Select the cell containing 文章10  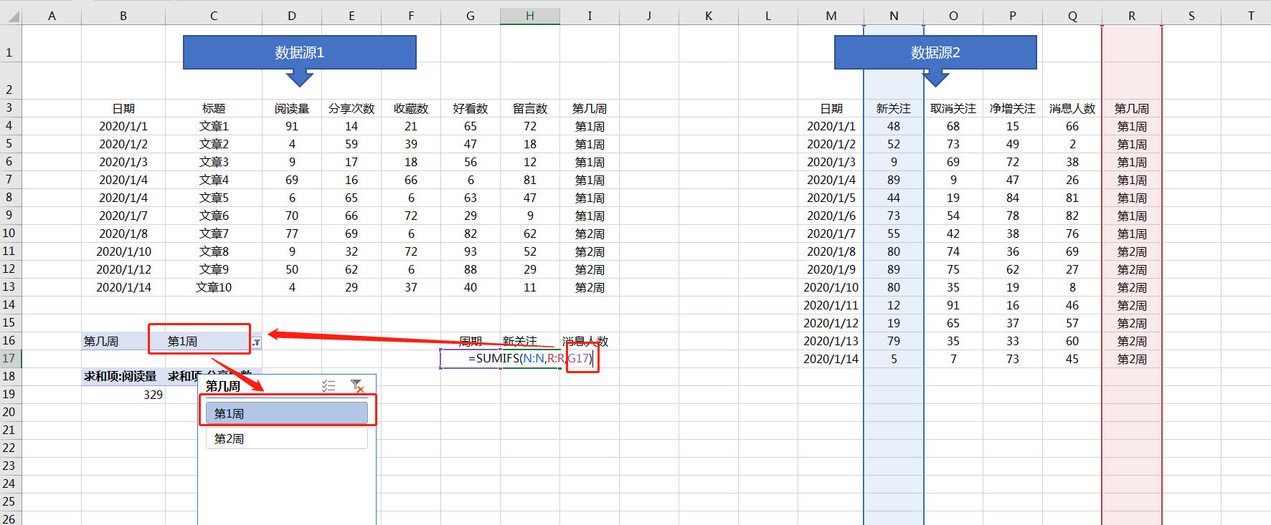point(214,287)
